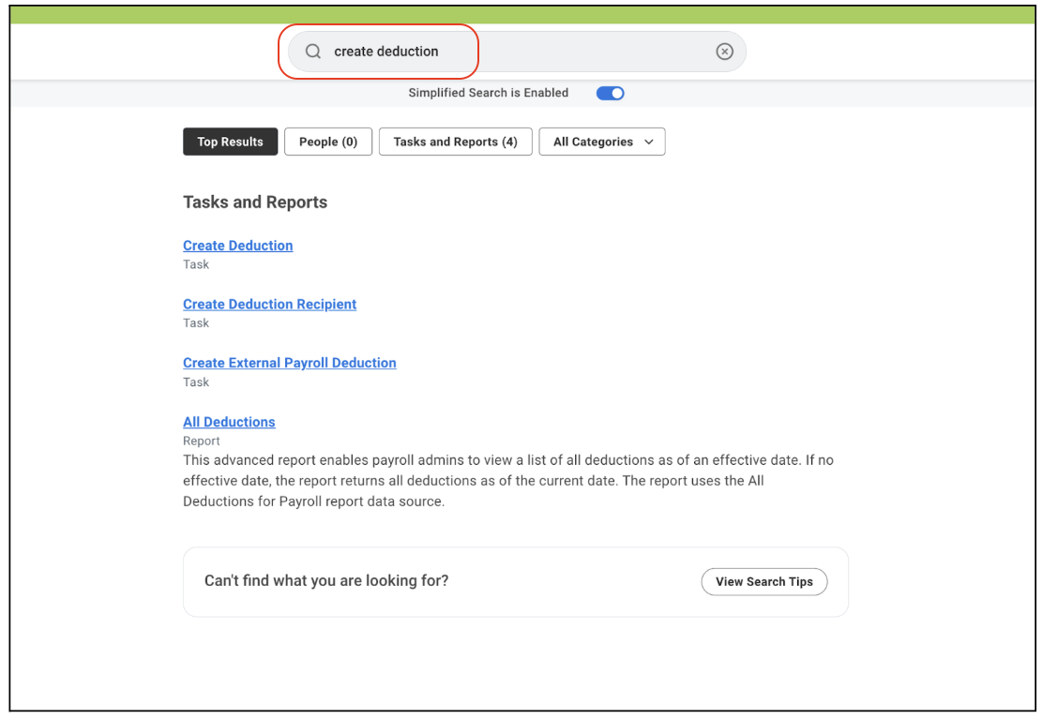
Task: Click the 'Task' label under Create Deduction
Action: point(195,264)
